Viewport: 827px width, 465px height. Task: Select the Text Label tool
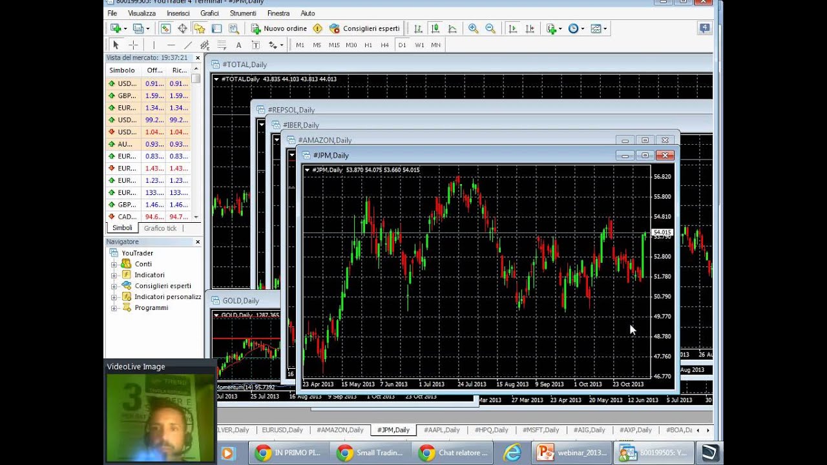coord(256,45)
